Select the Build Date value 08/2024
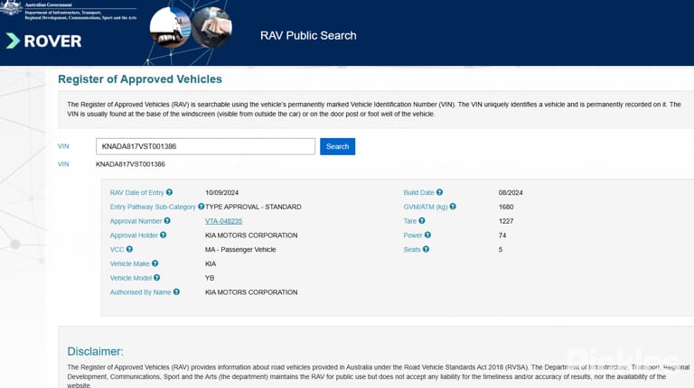Screen dimensions: 694x388 coord(511,193)
